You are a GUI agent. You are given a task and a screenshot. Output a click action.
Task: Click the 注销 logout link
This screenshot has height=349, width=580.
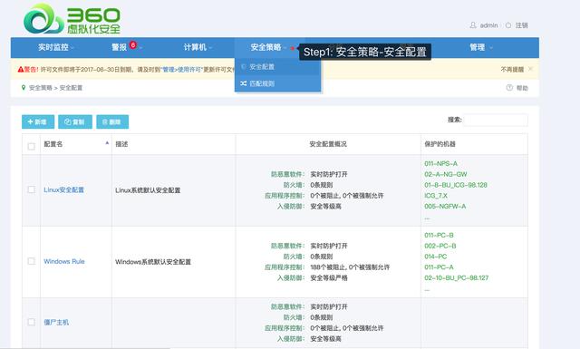[522, 25]
